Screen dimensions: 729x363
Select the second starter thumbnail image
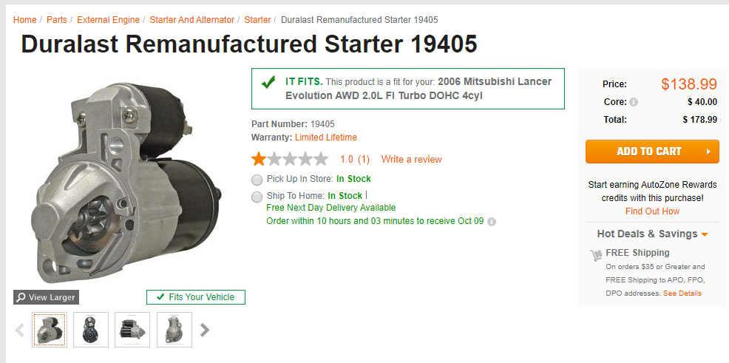coord(91,330)
